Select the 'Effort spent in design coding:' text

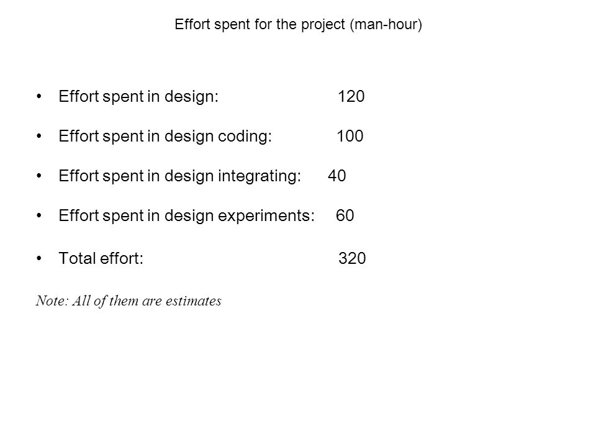pyautogui.click(x=165, y=137)
